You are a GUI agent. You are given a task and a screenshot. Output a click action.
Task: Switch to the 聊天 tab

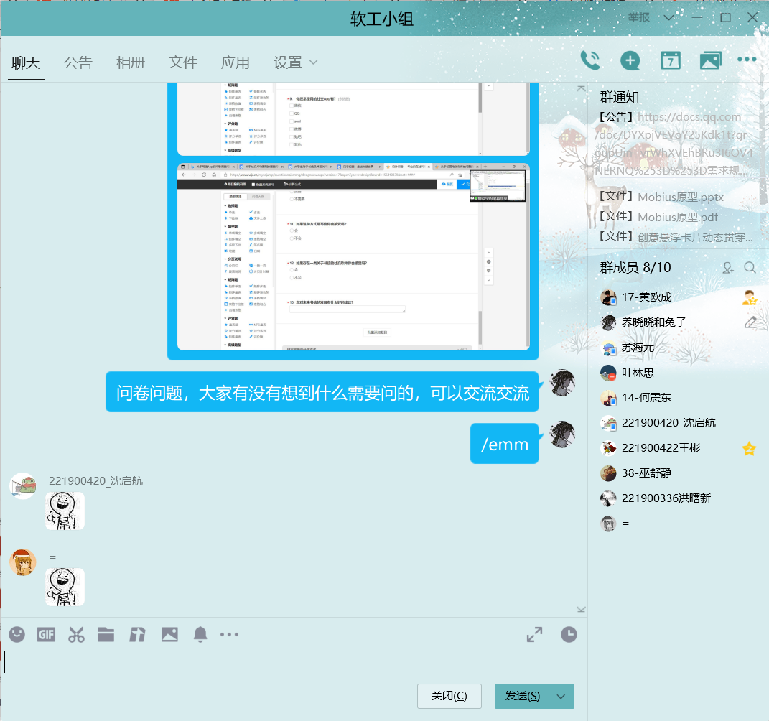tap(26, 62)
